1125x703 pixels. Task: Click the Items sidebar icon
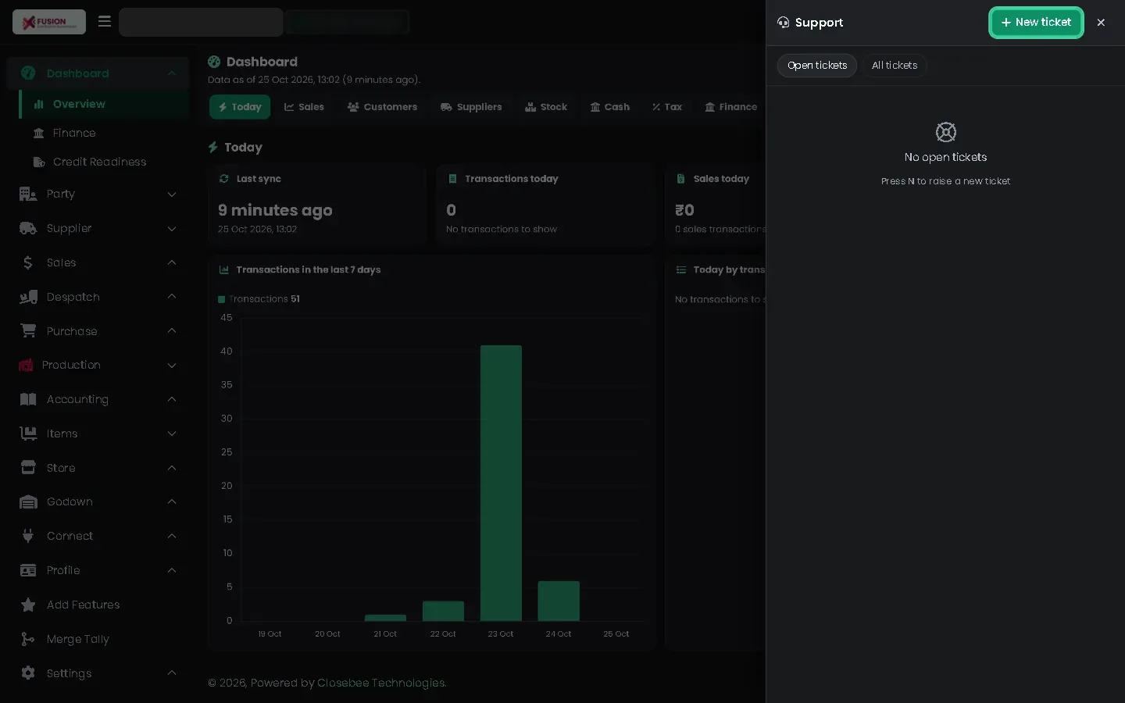pos(28,434)
